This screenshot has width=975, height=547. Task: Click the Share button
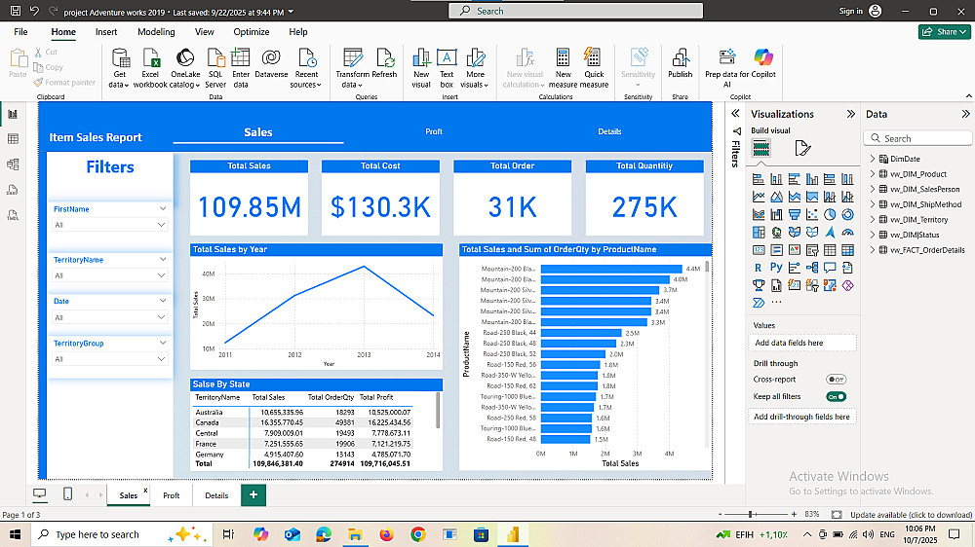[943, 32]
